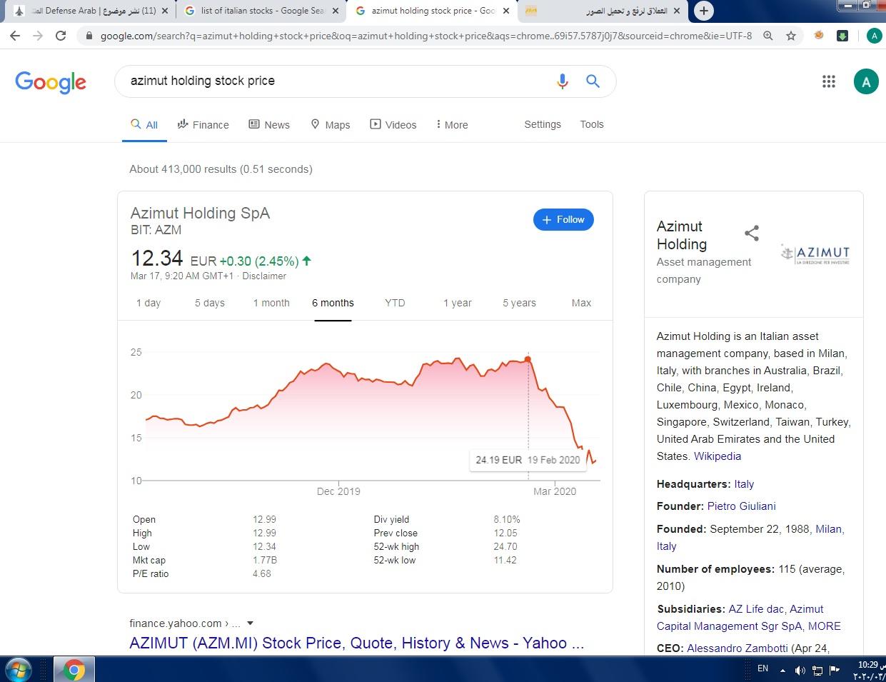Open the orange browser extension icon
Screen dimensions: 886x682
coord(820,36)
